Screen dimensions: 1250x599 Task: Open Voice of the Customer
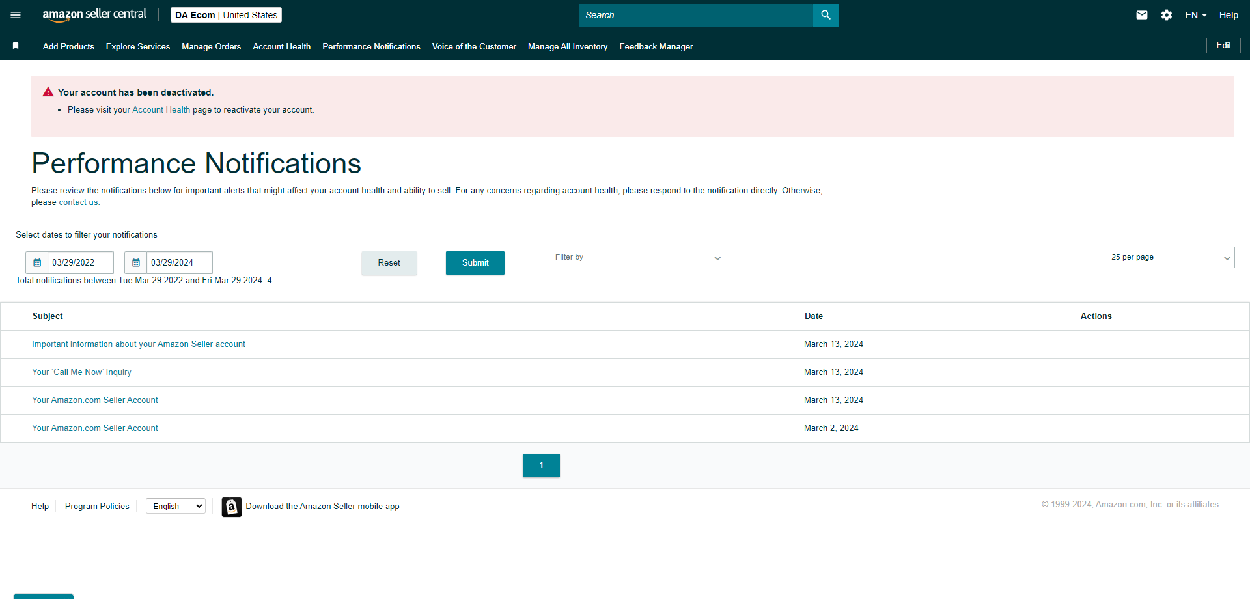pyautogui.click(x=474, y=46)
